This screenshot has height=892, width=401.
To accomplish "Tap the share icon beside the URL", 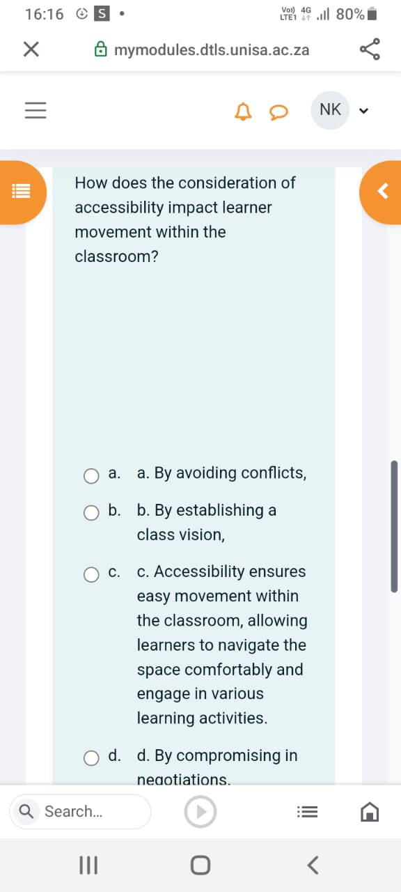I will 370,49.
